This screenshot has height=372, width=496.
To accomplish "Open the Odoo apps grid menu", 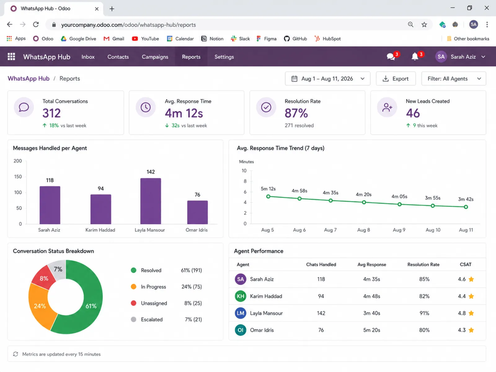I will (11, 56).
